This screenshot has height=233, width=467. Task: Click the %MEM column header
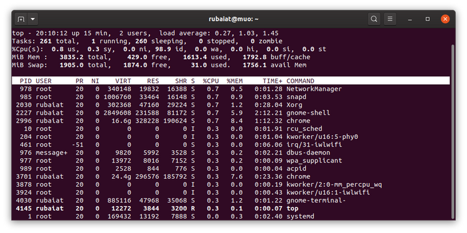click(235, 81)
